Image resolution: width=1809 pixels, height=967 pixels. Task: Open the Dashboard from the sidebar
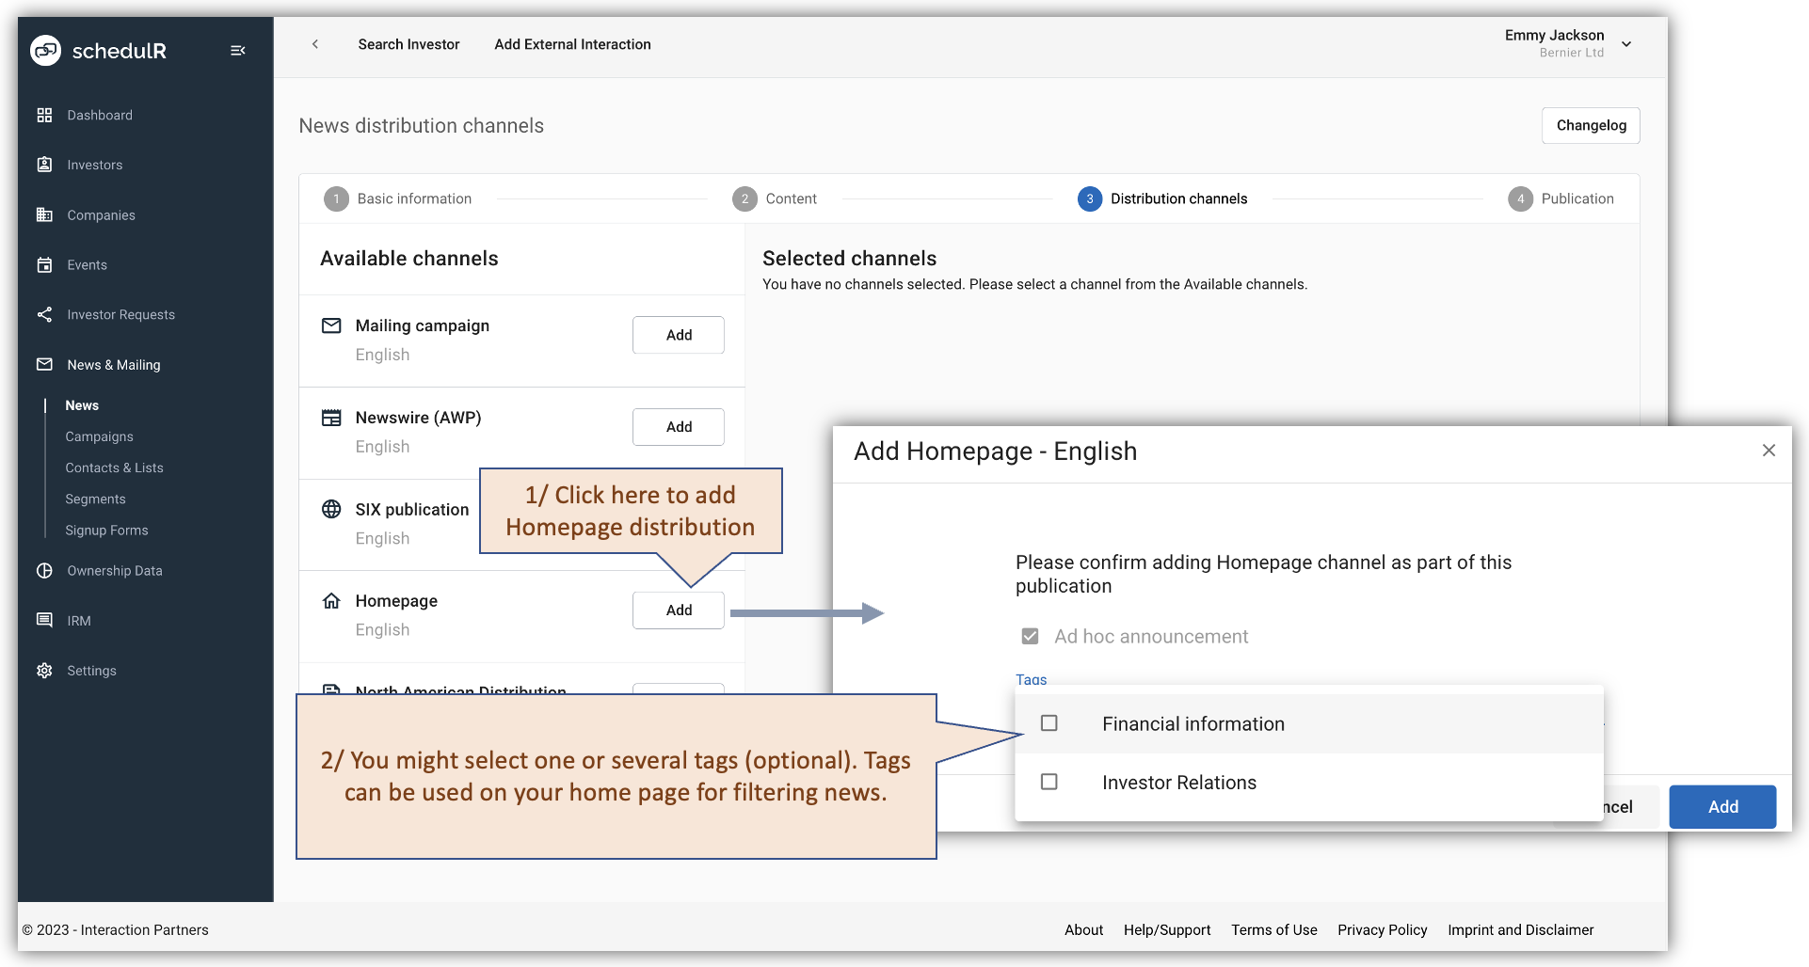[x=44, y=115]
